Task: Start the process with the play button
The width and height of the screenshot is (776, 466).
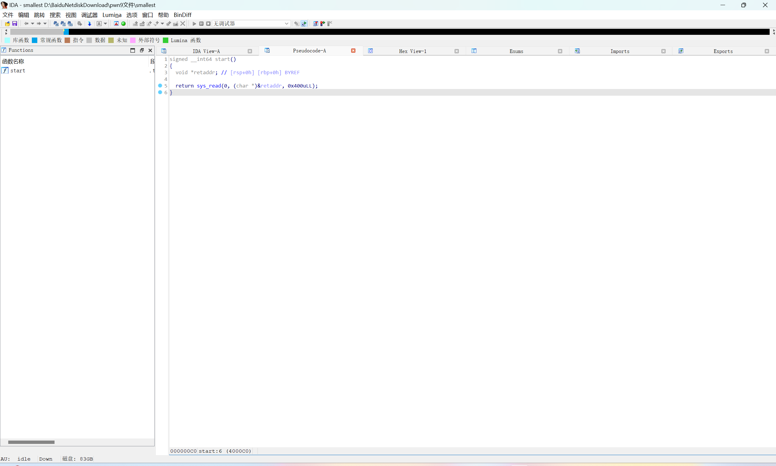Action: click(x=194, y=24)
